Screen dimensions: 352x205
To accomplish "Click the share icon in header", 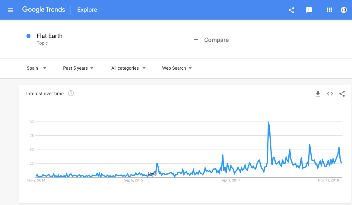I will [291, 10].
